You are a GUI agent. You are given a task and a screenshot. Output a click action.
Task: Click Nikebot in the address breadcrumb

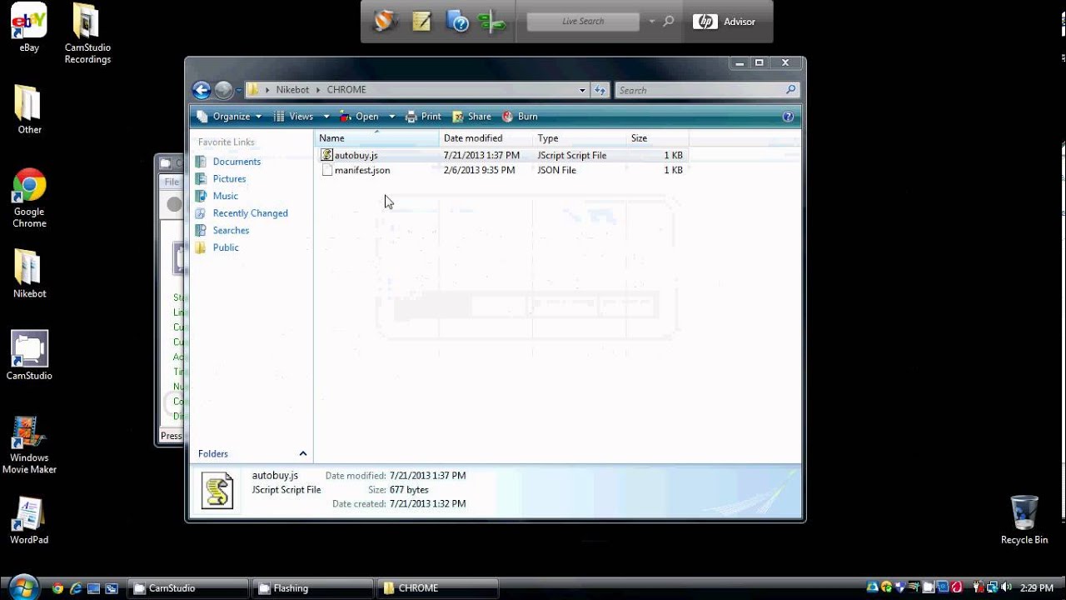coord(292,90)
